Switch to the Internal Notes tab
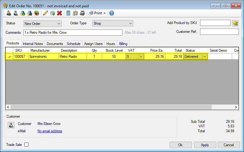244x152 pixels. pyautogui.click(x=33, y=44)
